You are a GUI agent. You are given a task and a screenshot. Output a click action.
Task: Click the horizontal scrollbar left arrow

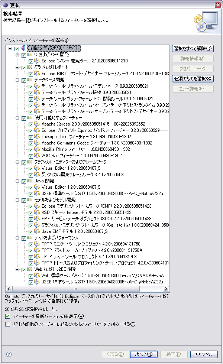coord(9,289)
